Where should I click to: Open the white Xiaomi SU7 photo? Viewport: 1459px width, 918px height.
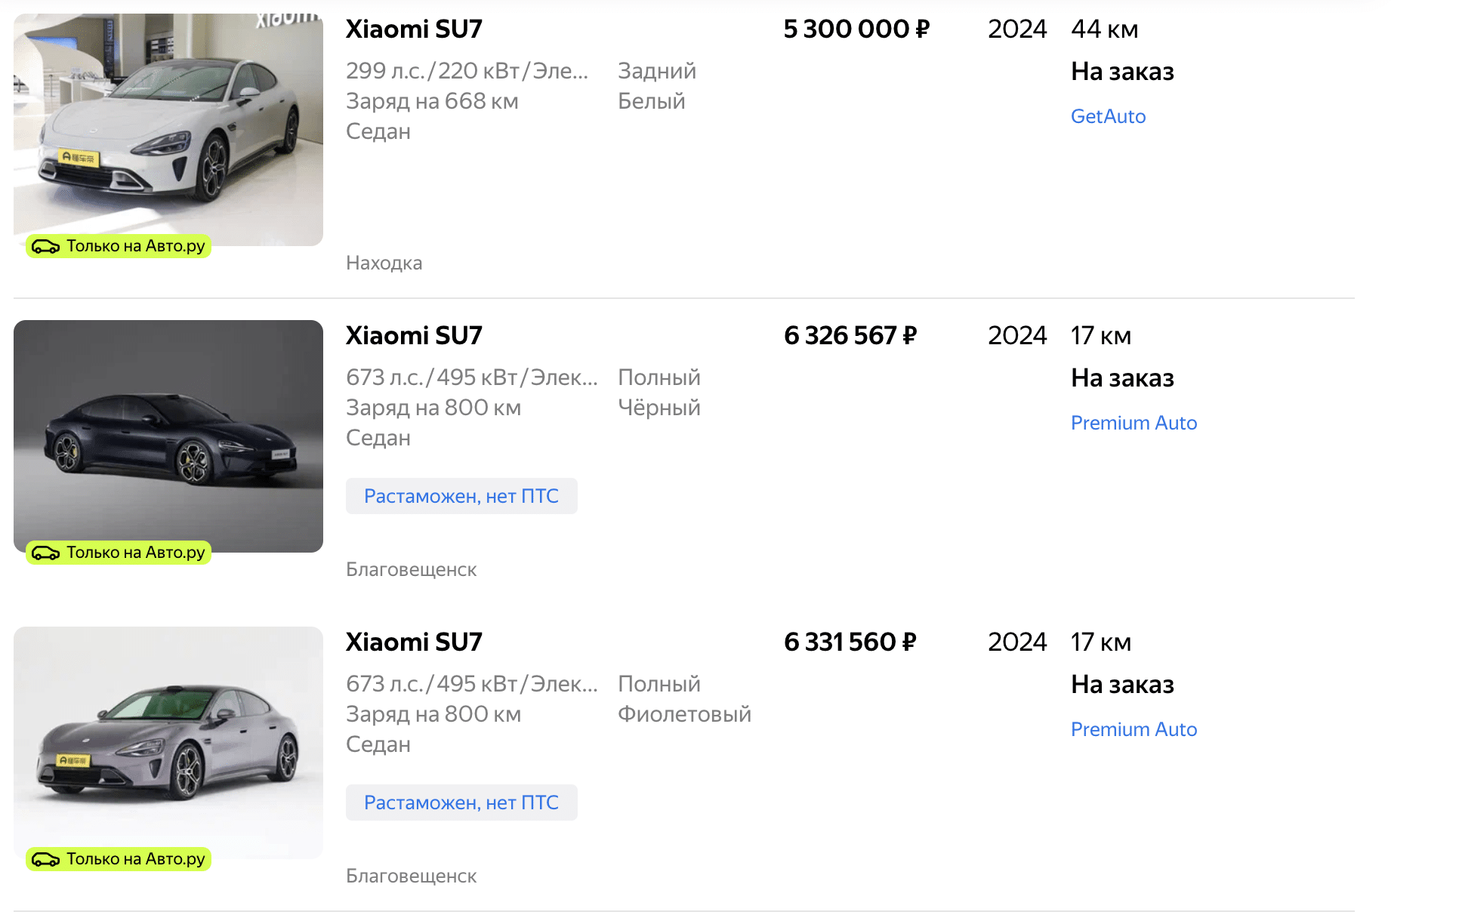168,128
